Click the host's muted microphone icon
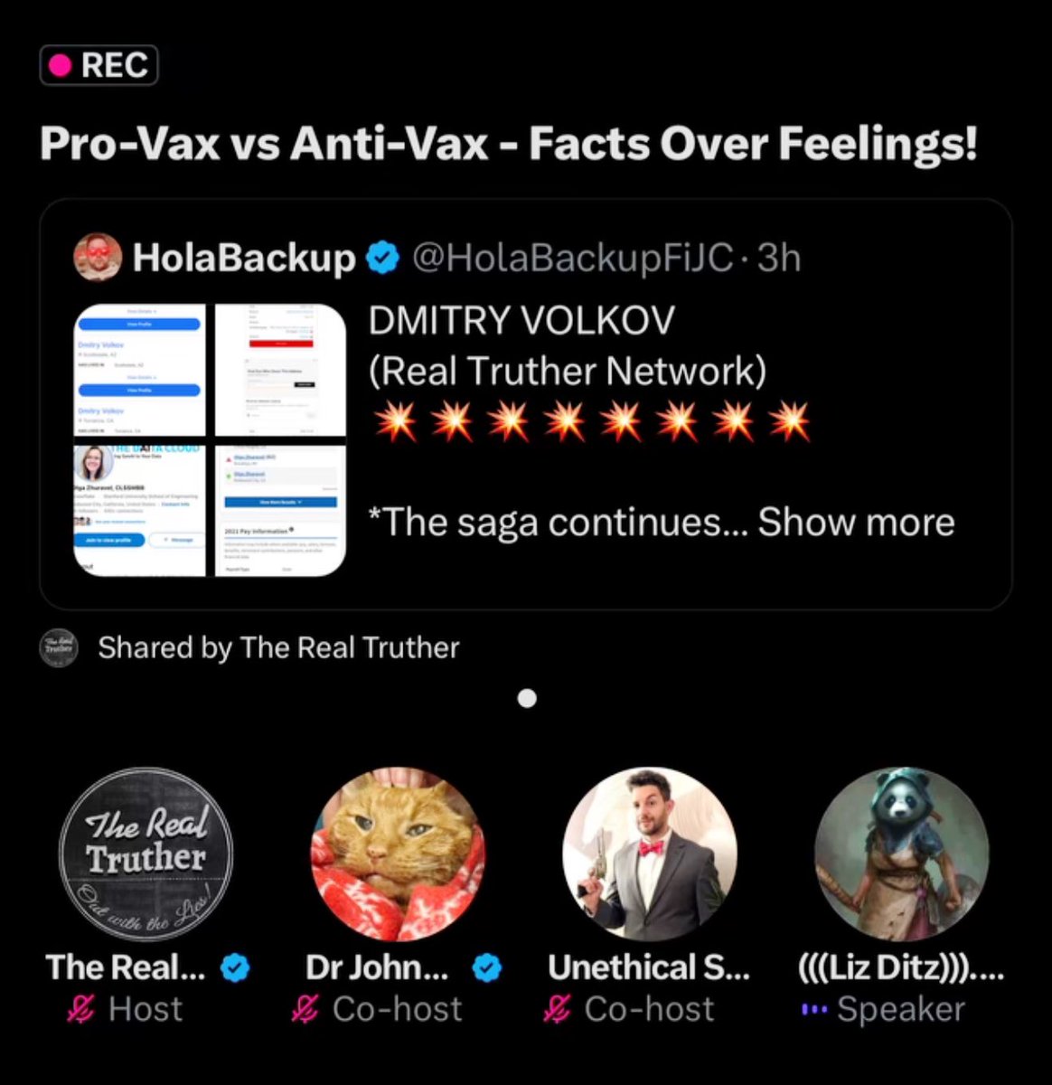 (x=80, y=1009)
